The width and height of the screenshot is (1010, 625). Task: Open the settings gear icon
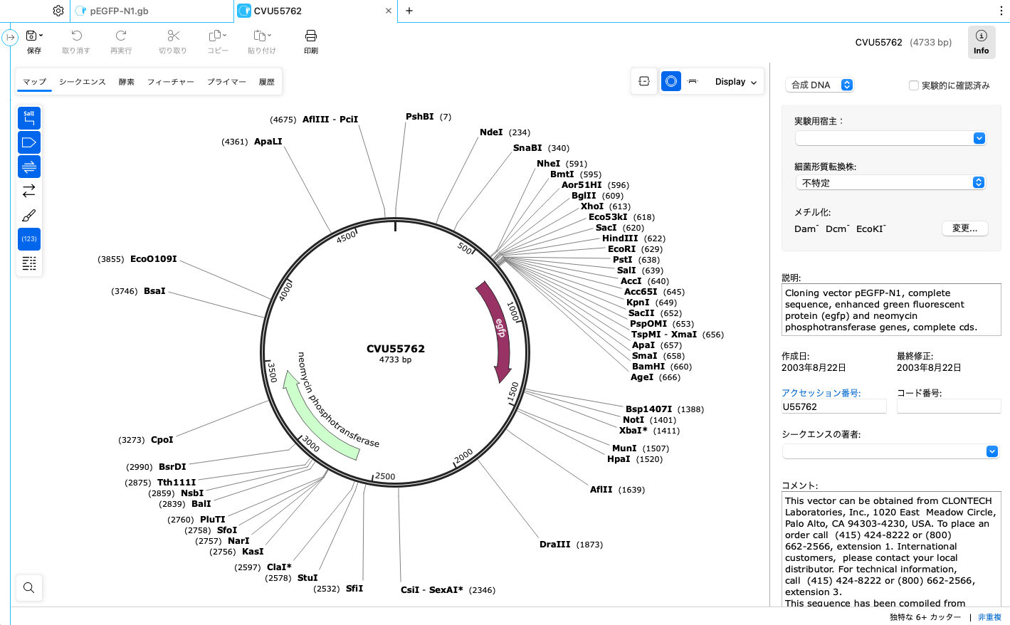(x=58, y=11)
